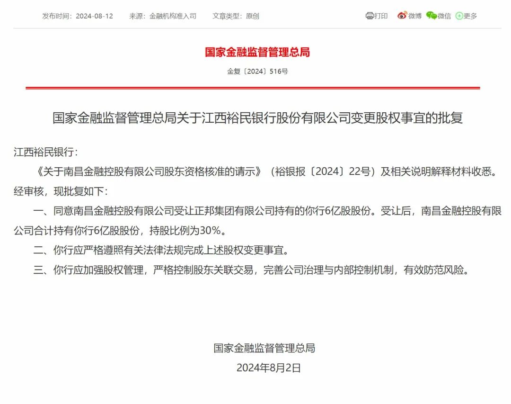Click the 打印 print label
511x404 pixels.
[381, 16]
